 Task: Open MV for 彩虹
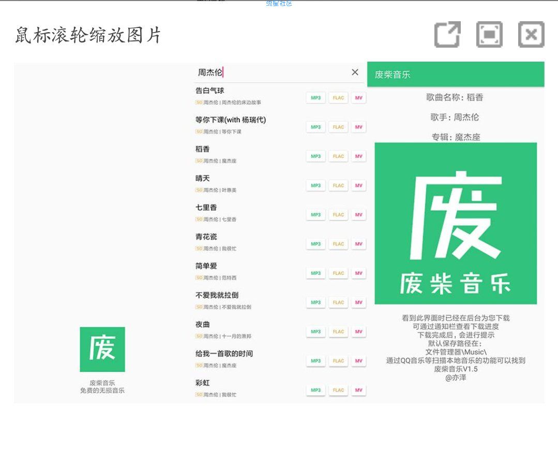tap(358, 390)
